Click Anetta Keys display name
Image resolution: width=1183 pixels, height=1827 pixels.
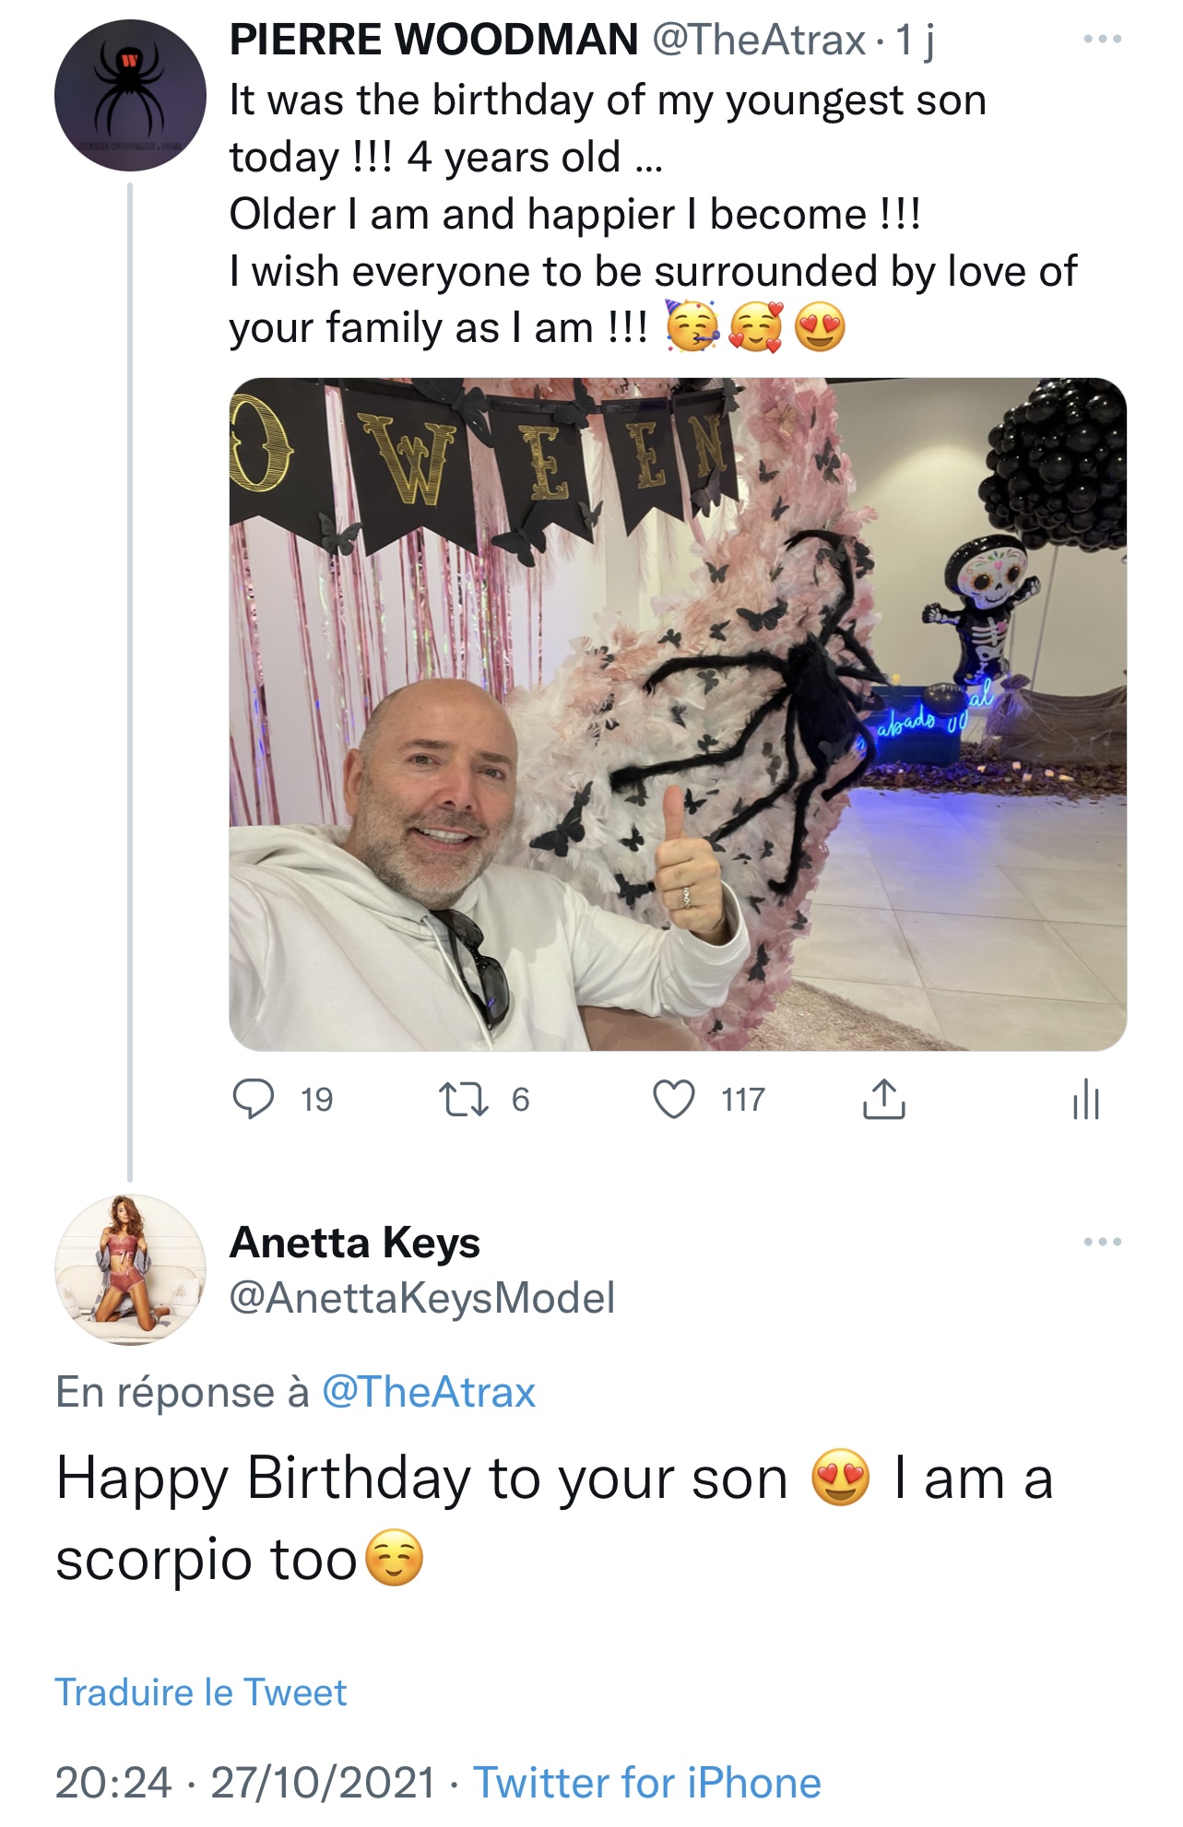click(x=355, y=1243)
